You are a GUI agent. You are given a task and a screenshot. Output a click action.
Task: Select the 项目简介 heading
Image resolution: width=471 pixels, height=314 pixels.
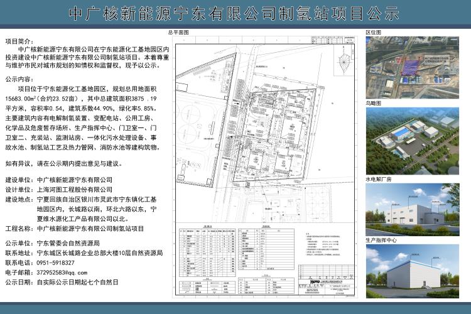point(20,41)
